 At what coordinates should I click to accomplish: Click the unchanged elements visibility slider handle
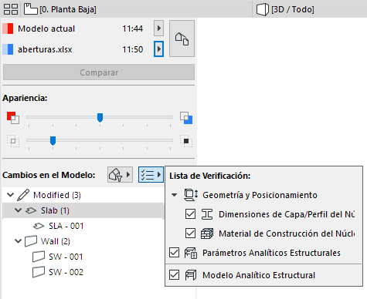coord(53,141)
